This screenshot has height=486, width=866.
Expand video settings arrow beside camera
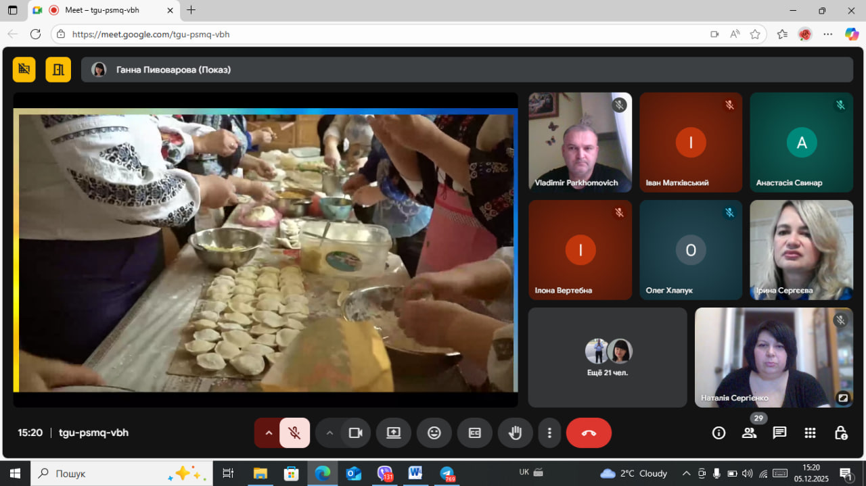tap(329, 433)
